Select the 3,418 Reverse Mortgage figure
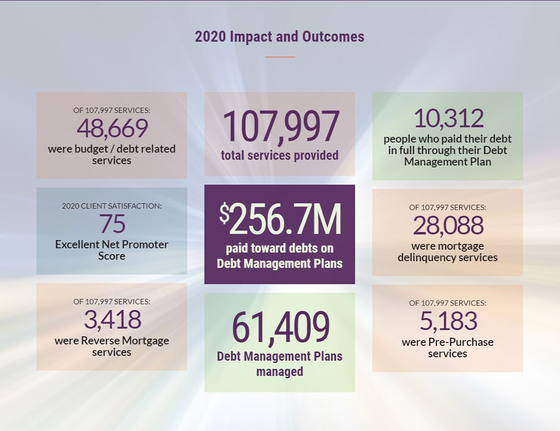This screenshot has height=431, width=560. coord(112,320)
